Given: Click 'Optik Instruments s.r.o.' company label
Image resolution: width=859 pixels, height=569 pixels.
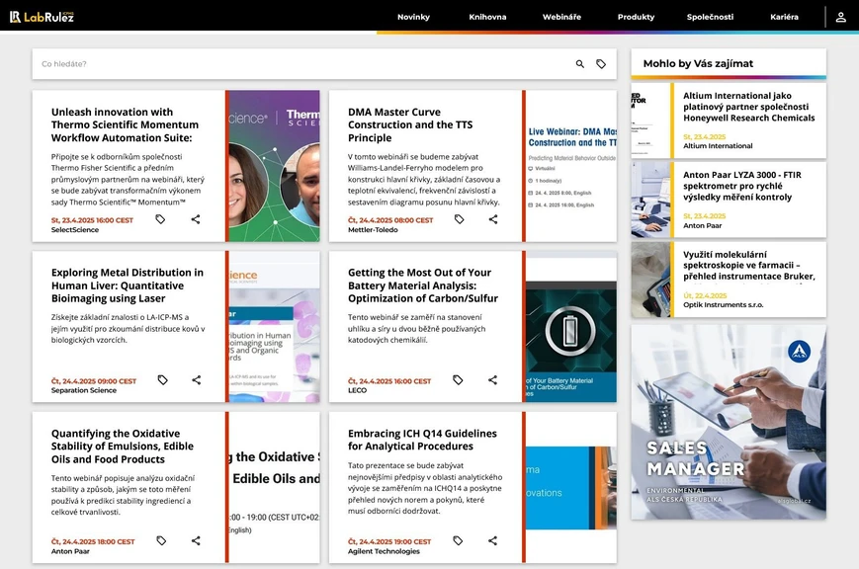Looking at the screenshot, I should 724,305.
